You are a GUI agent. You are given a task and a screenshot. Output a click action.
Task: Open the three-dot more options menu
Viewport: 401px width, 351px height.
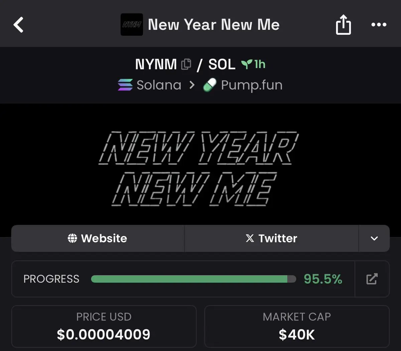coord(379,24)
